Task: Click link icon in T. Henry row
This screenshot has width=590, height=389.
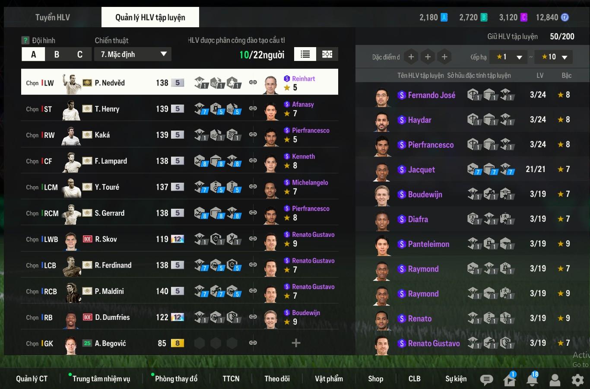Action: coord(253,108)
